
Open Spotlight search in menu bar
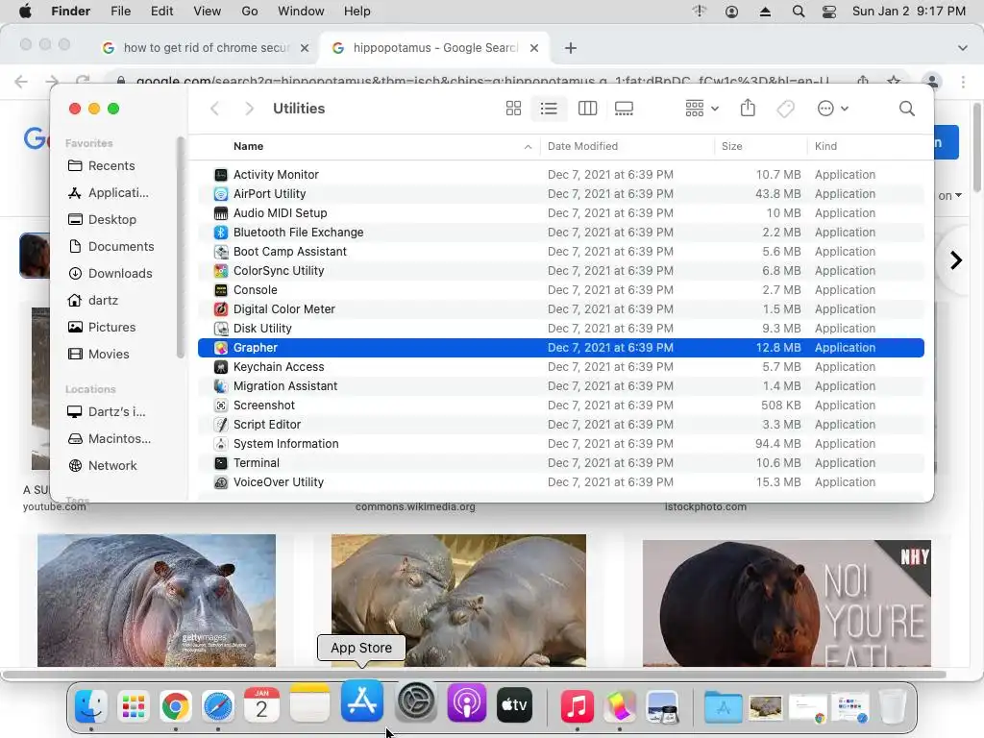pyautogui.click(x=799, y=12)
